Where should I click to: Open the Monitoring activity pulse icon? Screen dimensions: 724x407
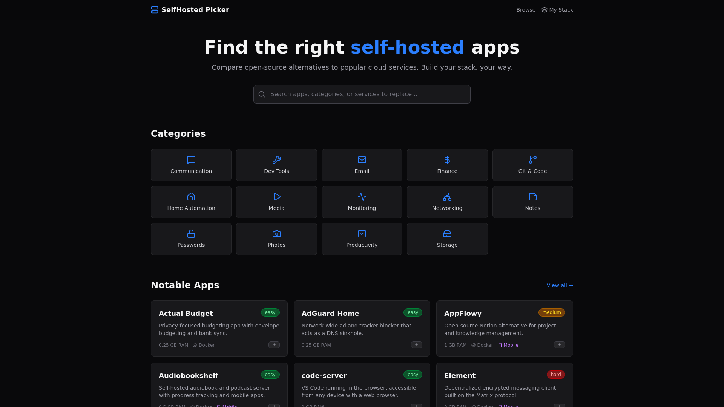click(x=362, y=197)
